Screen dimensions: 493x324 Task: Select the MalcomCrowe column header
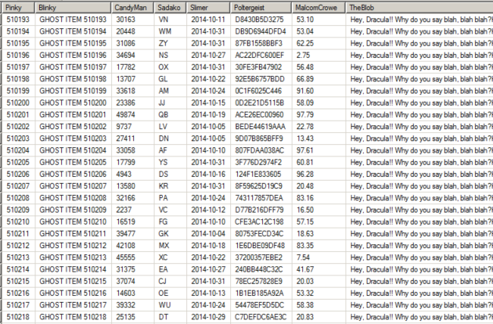pyautogui.click(x=318, y=8)
